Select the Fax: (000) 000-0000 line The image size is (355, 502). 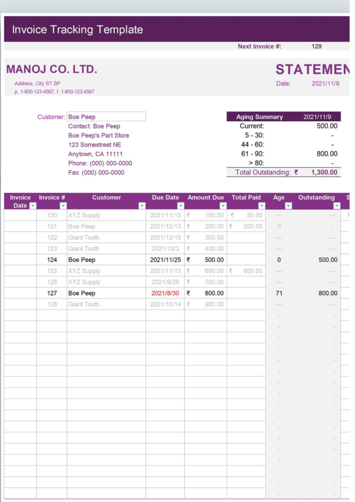[97, 173]
